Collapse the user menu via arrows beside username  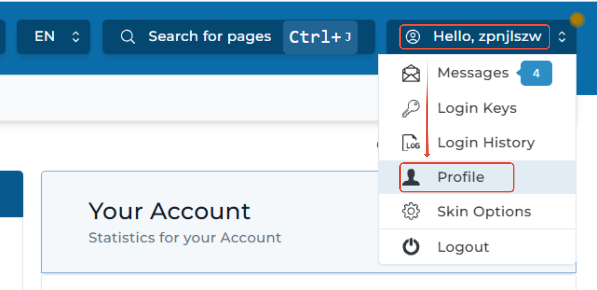coord(562,36)
